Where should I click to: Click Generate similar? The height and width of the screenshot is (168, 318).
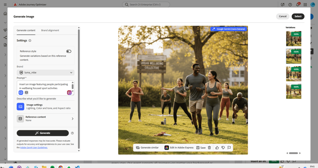[x=147, y=148]
